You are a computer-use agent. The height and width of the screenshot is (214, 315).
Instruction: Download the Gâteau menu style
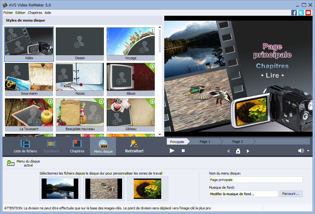point(152,101)
